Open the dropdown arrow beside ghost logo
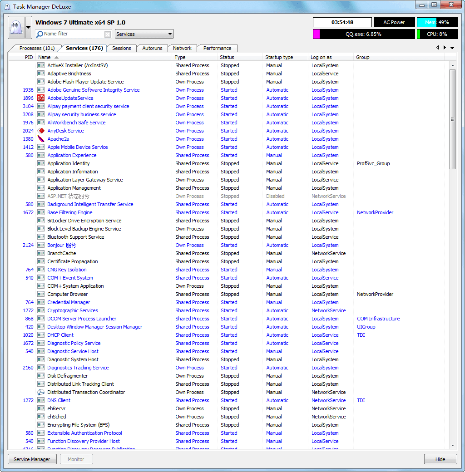The width and height of the screenshot is (465, 472). (x=28, y=28)
